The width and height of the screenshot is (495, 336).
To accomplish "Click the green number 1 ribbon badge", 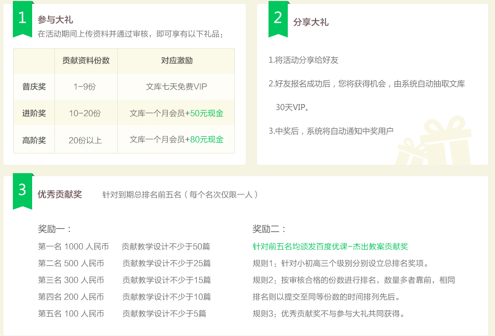I will coord(22,19).
